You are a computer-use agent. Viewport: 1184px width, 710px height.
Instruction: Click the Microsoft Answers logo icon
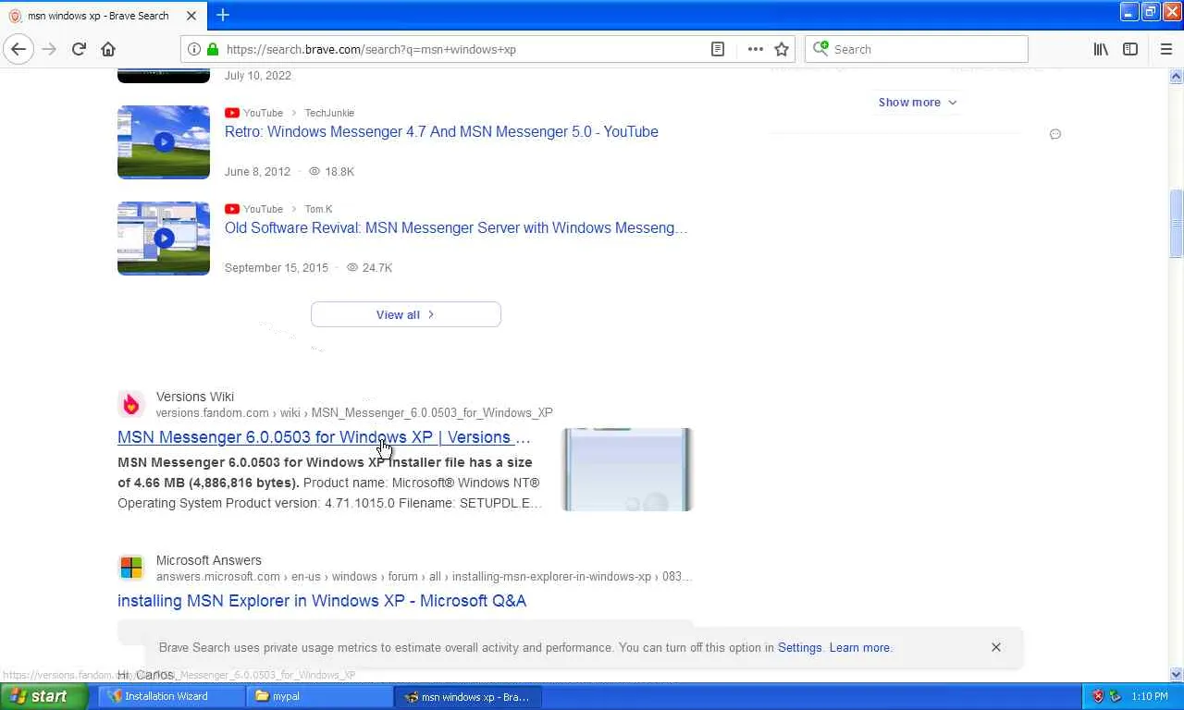131,568
